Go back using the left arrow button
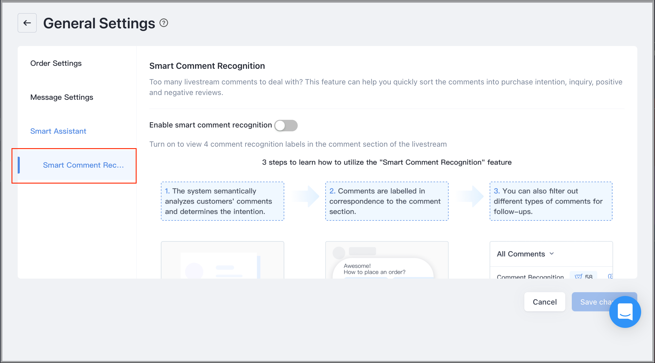The height and width of the screenshot is (363, 655). [27, 23]
